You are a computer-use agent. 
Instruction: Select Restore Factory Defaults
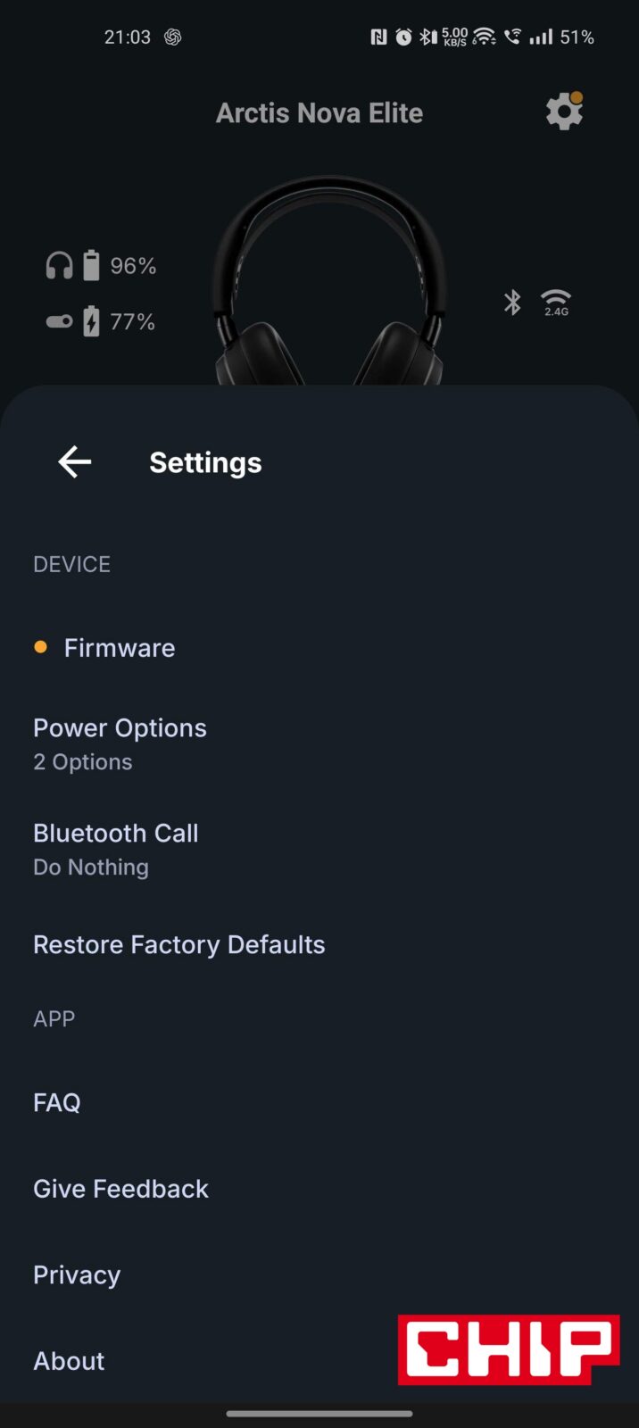pos(179,944)
